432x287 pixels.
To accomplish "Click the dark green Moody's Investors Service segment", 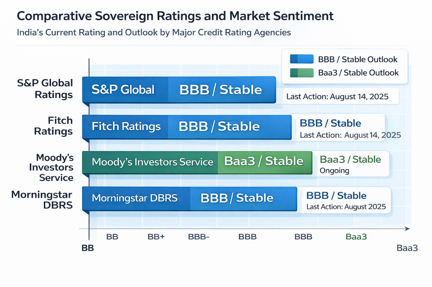I will [x=150, y=162].
